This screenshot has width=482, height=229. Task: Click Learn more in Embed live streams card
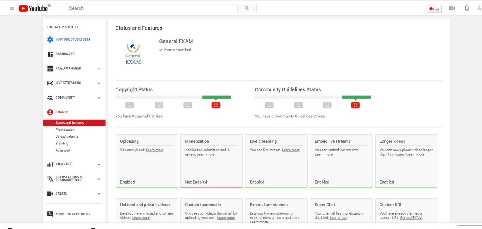click(x=324, y=154)
